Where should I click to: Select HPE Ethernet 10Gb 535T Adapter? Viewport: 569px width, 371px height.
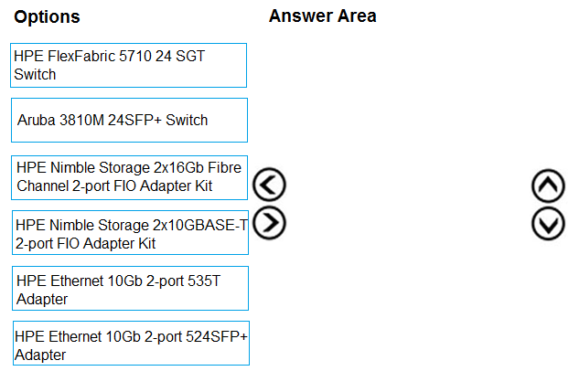[x=129, y=290]
